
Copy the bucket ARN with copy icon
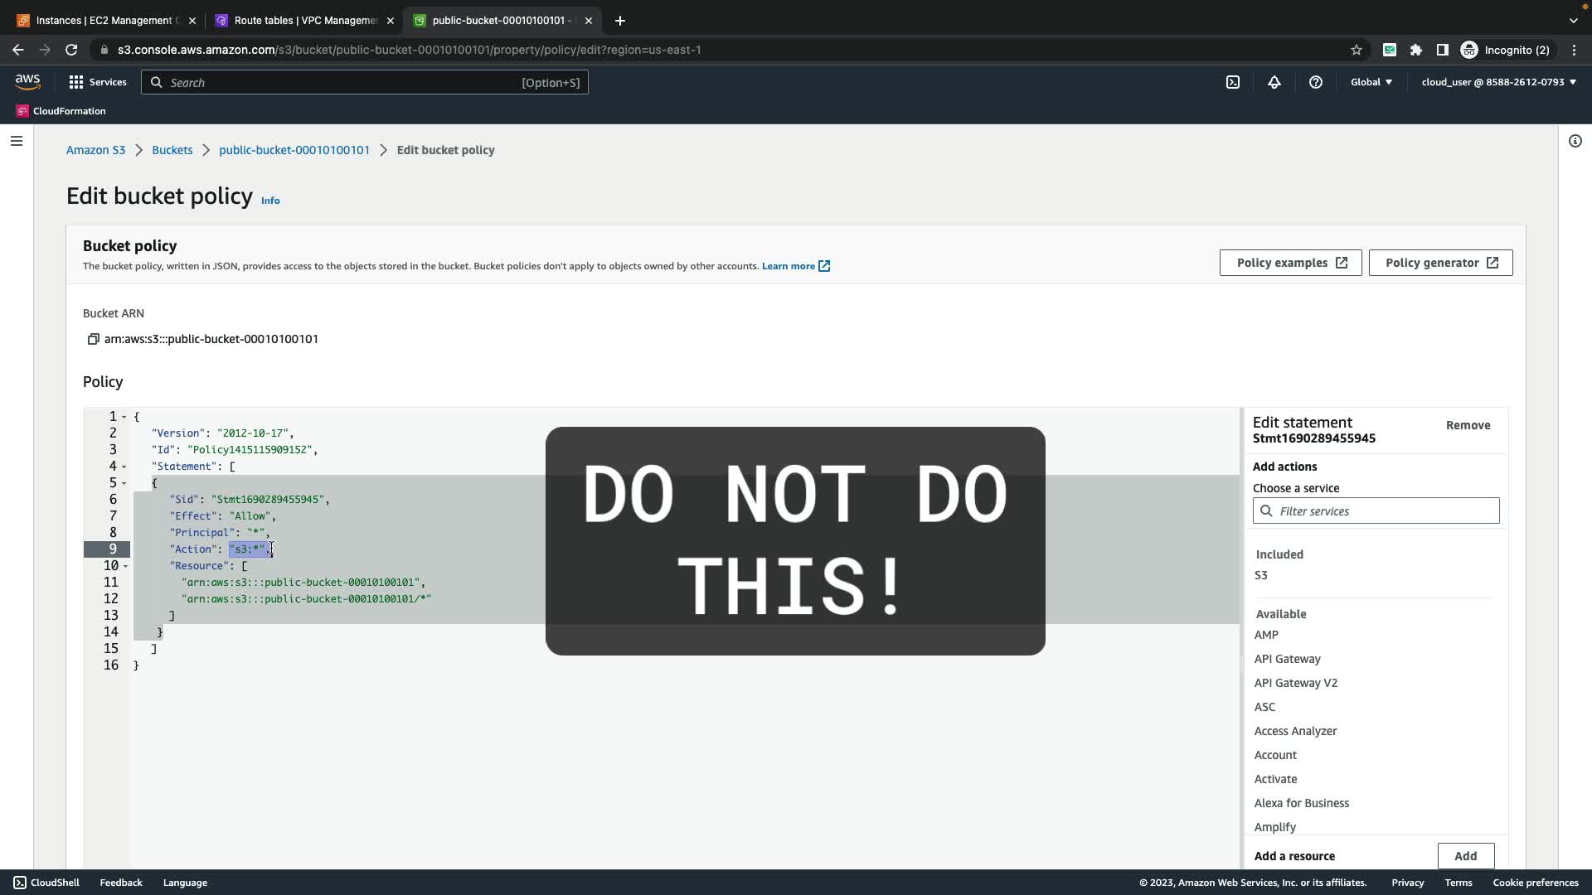[93, 339]
